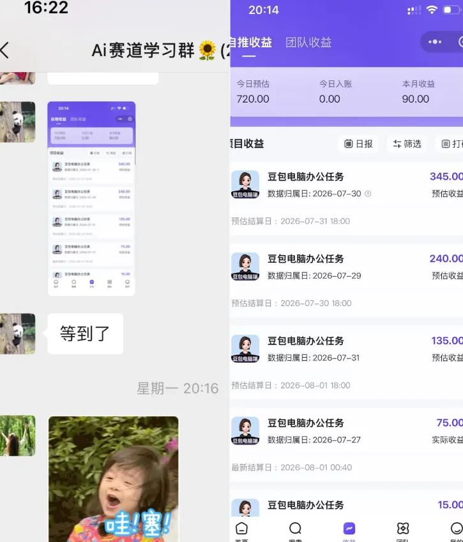The image size is (463, 542).
Task: Select the 等到了 chat message bubble
Action: pos(85,334)
